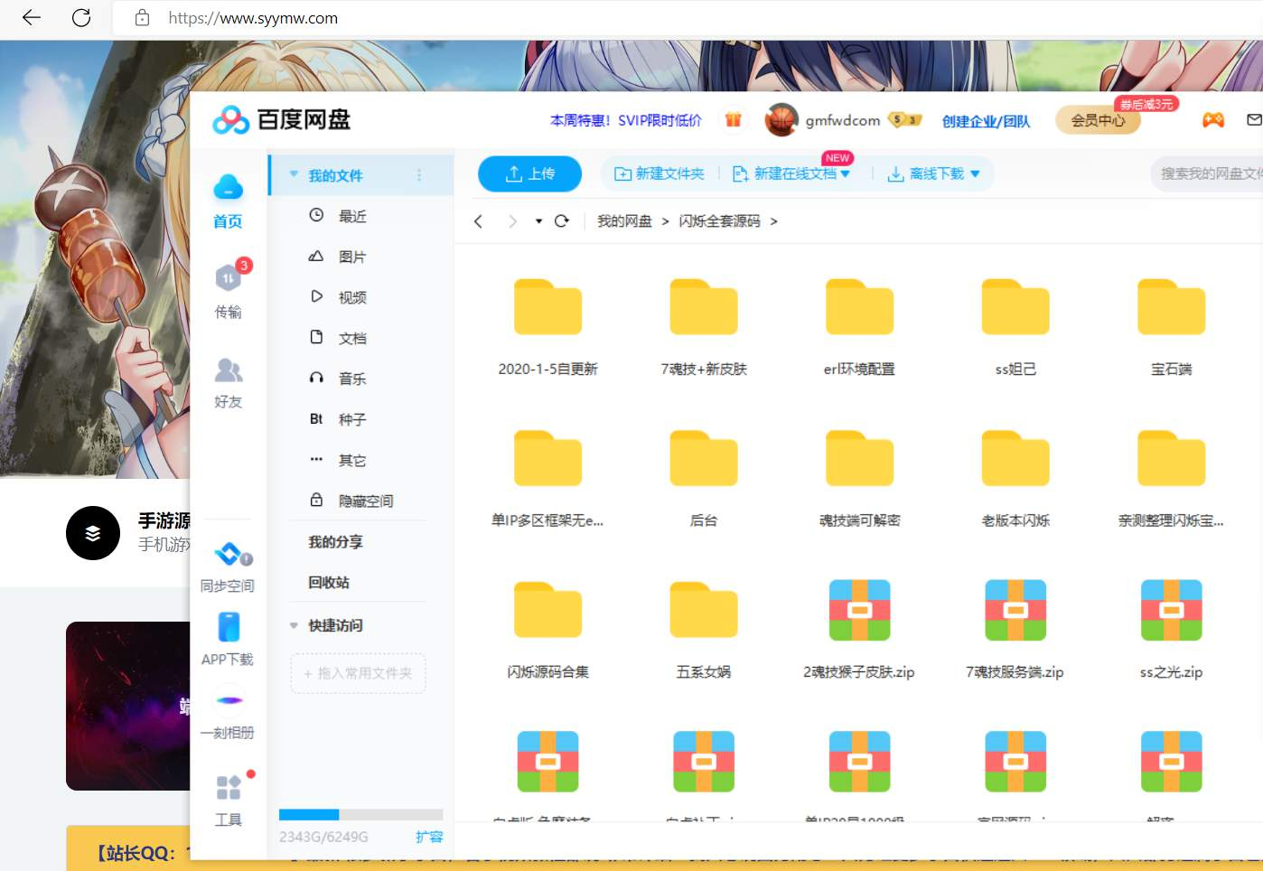Click 闪烁全套源码 breadcrumb
Image resolution: width=1263 pixels, height=871 pixels.
(x=720, y=221)
